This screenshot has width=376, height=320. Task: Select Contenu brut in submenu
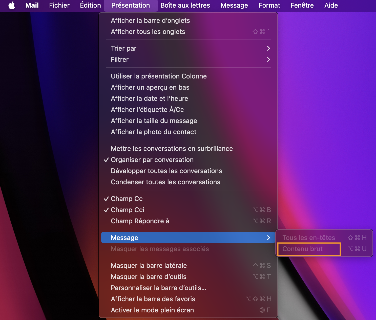tap(324, 249)
